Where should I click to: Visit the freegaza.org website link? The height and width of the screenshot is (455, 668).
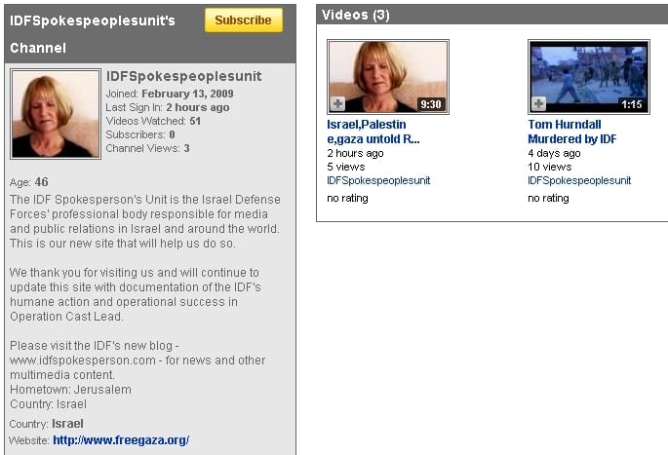tap(121, 440)
